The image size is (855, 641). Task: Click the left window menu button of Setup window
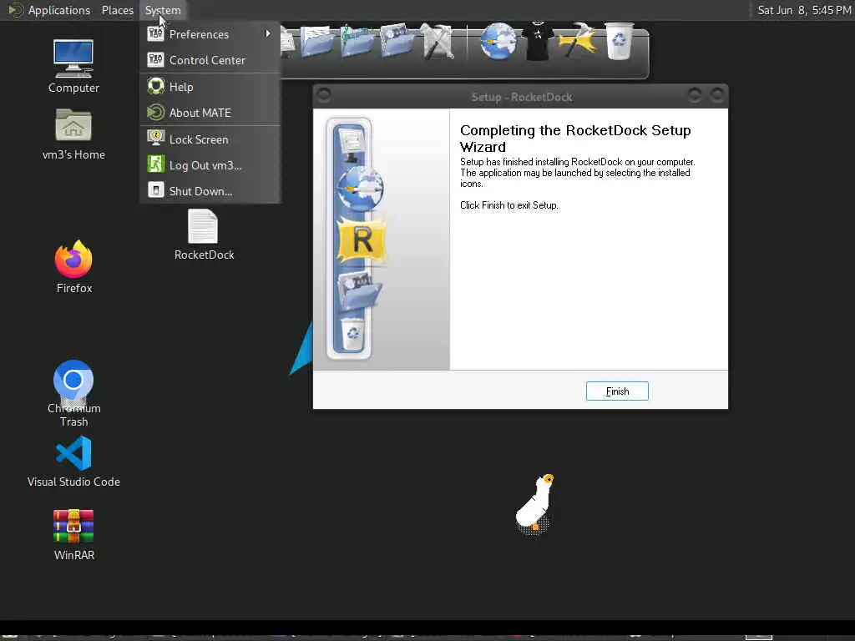[323, 95]
